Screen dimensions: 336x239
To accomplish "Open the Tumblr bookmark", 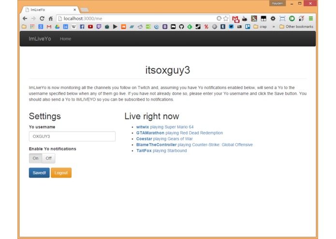I will pyautogui.click(x=223, y=27).
